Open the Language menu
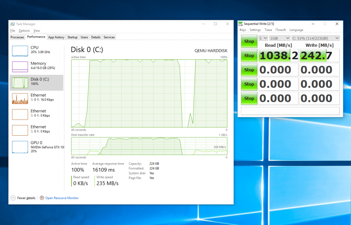This screenshot has width=351, height=225. pyautogui.click(x=296, y=30)
